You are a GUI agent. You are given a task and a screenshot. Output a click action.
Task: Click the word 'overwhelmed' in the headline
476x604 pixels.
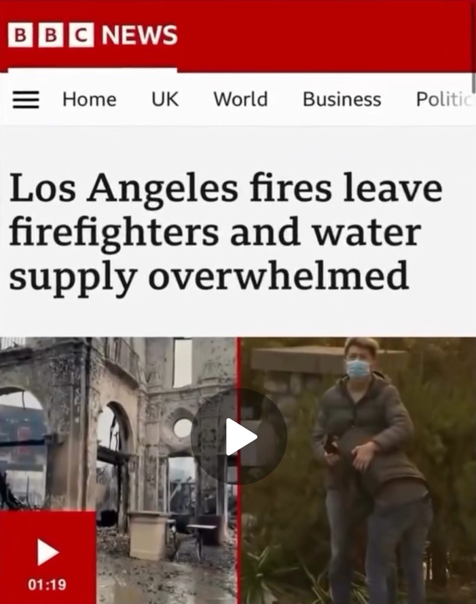pos(278,276)
